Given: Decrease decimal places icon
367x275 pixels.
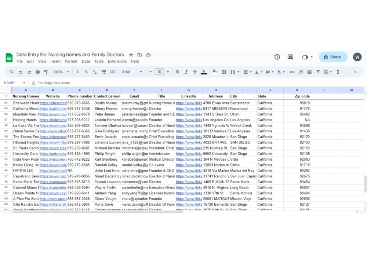Looking at the screenshot, I should pos(95,72).
